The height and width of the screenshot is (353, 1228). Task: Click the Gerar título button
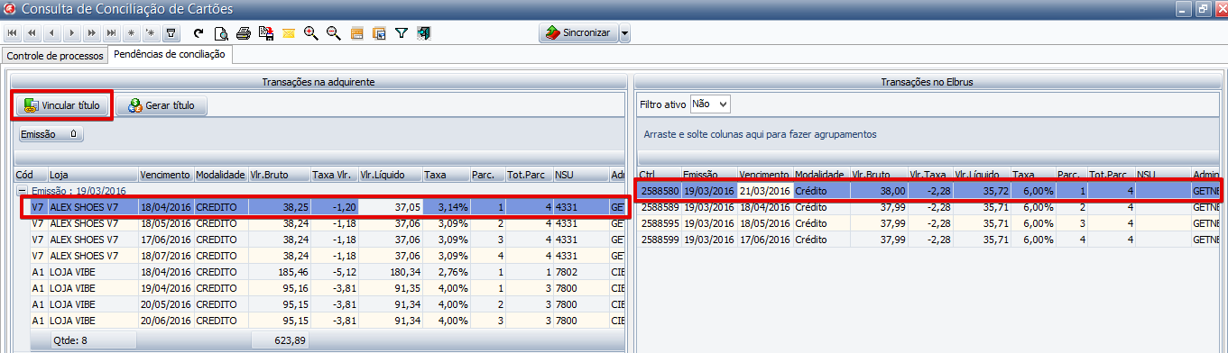click(162, 105)
